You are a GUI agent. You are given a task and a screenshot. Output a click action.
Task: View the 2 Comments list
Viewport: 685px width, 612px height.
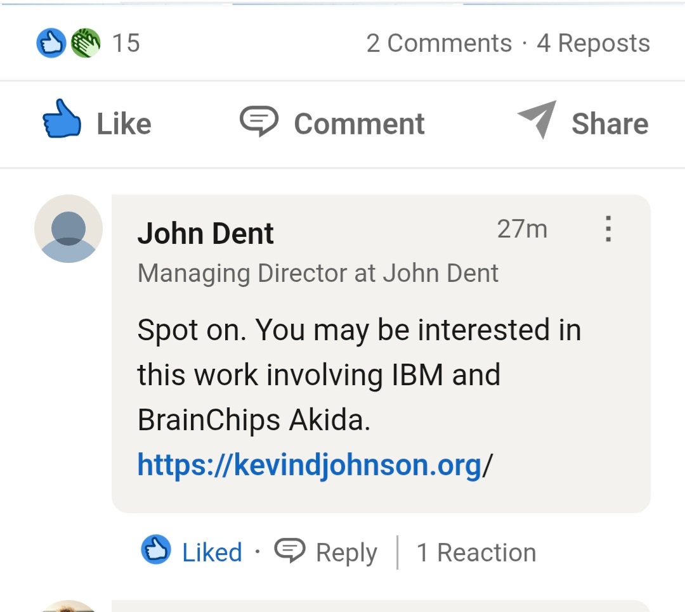point(439,42)
